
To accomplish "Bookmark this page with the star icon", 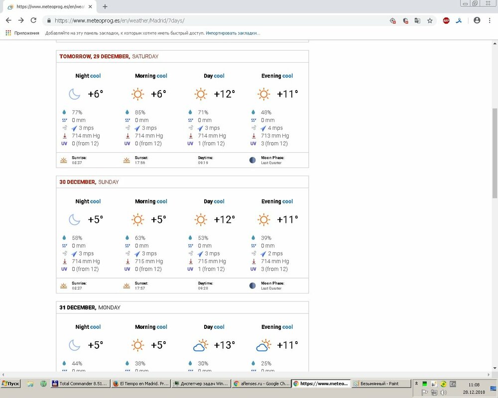I will (430, 20).
